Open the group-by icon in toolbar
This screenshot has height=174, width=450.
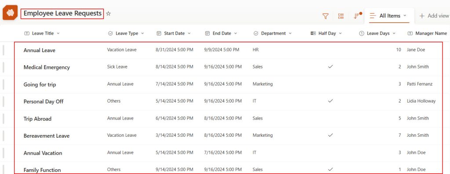(341, 16)
